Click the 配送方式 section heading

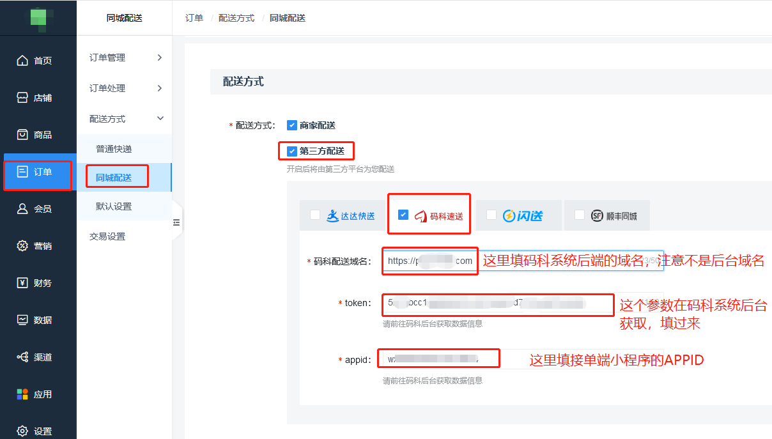point(243,82)
